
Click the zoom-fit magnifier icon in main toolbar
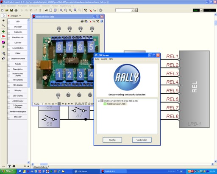tap(75, 10)
